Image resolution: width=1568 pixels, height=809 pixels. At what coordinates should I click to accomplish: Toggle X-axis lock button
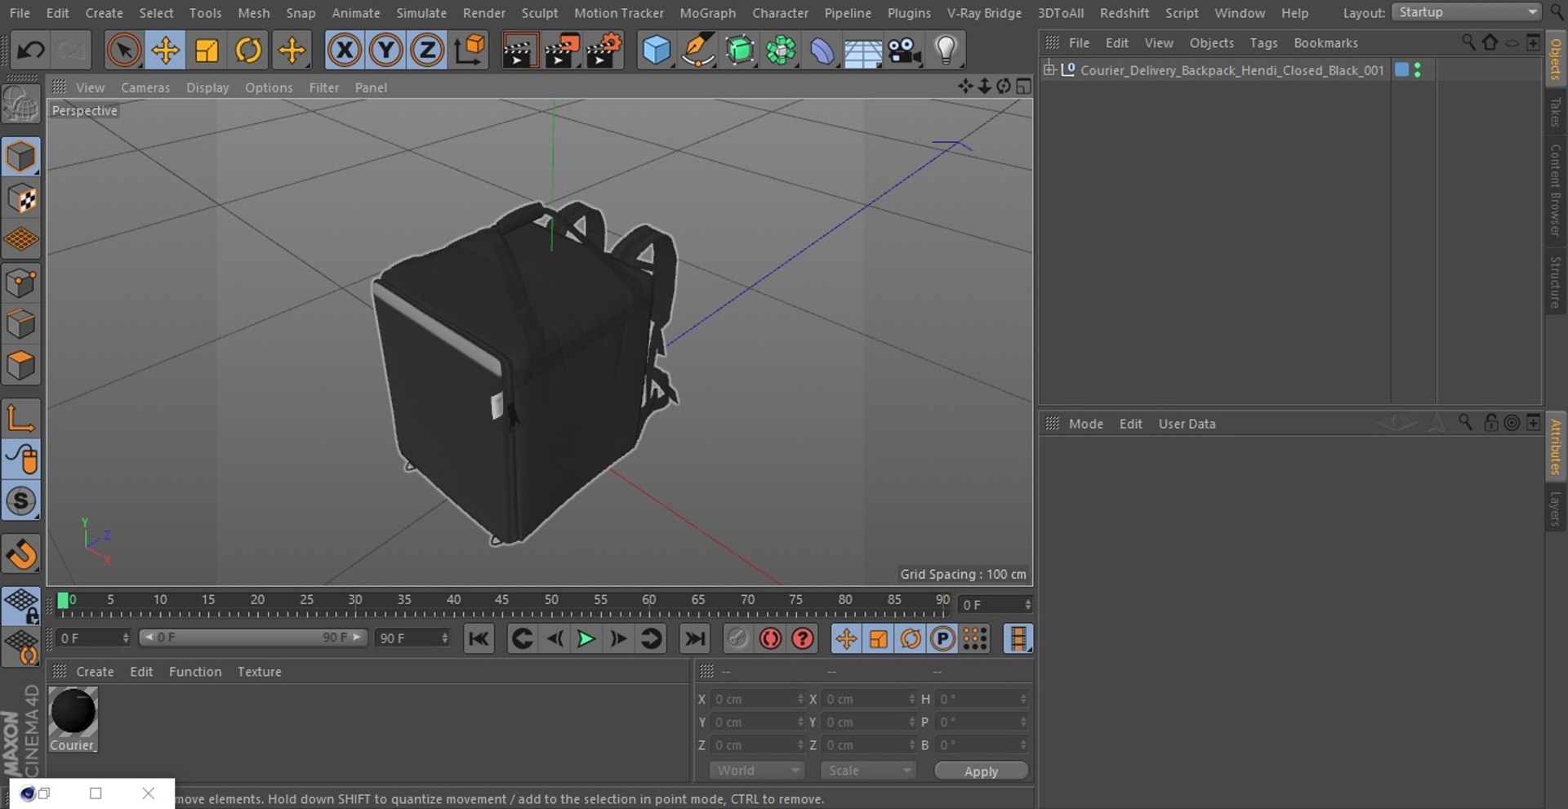pyautogui.click(x=345, y=51)
